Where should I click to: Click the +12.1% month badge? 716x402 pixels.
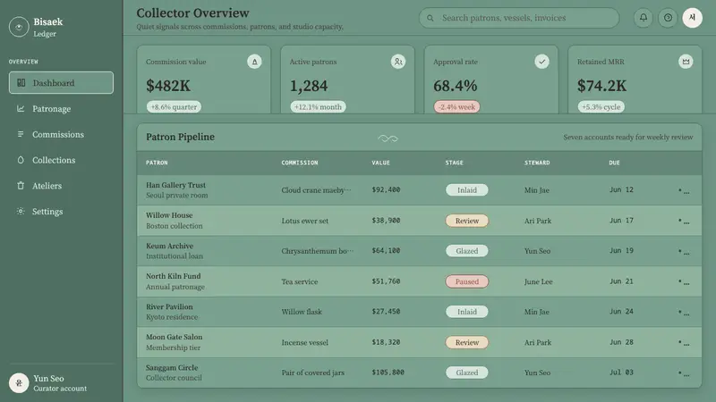(318, 106)
